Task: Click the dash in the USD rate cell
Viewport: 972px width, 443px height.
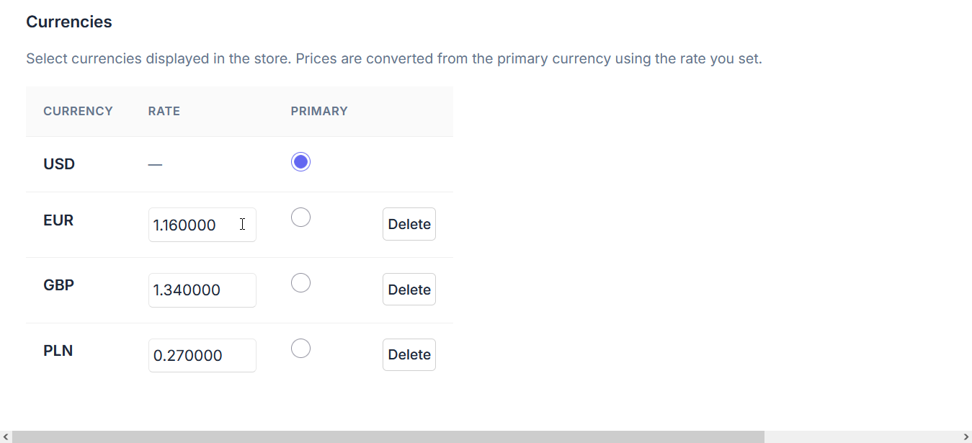Action: coord(155,164)
